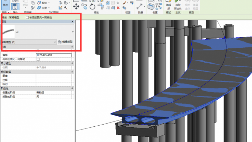Click the copy to clipboard icon
Screen dimensions: 252x142
[33, 3]
